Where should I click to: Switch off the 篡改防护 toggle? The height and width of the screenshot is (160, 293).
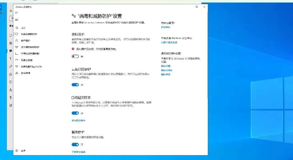pyautogui.click(x=75, y=145)
